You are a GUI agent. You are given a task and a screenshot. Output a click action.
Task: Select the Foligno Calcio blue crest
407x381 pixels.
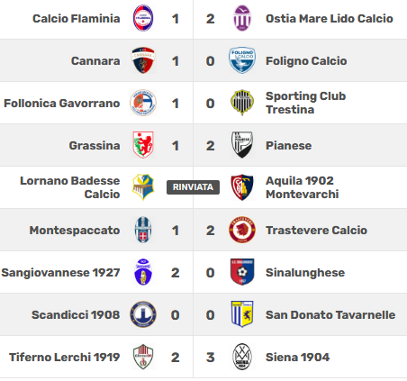click(x=242, y=60)
